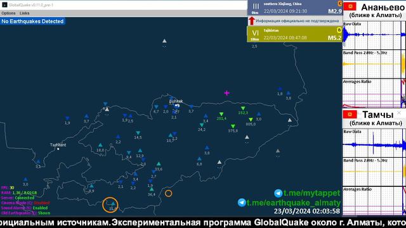Image resolution: width=406 pixels, height=228 pixels.
Task: Click the Kyrgyzstan flag icon next to Ананьево
Action: coord(350,6)
